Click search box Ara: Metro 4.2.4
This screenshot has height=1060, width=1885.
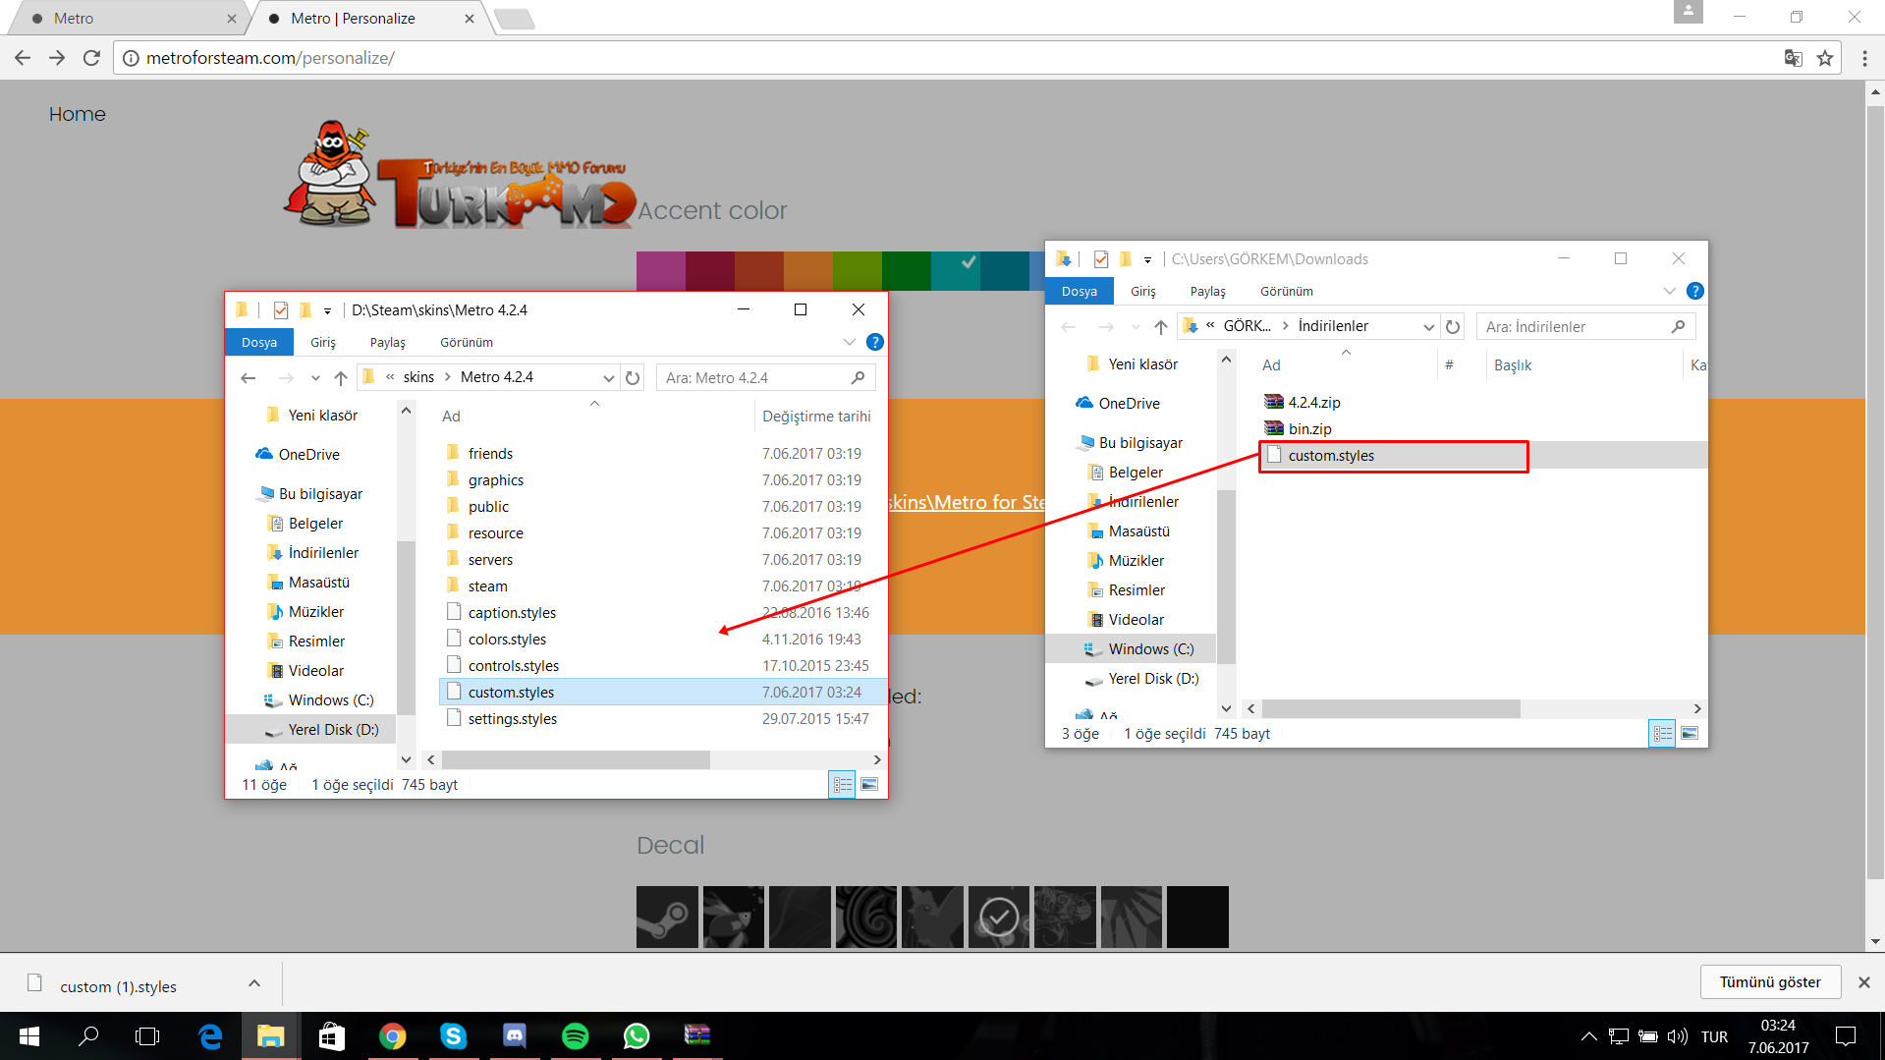click(x=764, y=377)
